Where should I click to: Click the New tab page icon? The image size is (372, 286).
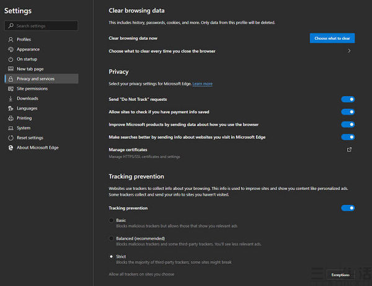[x=11, y=69]
